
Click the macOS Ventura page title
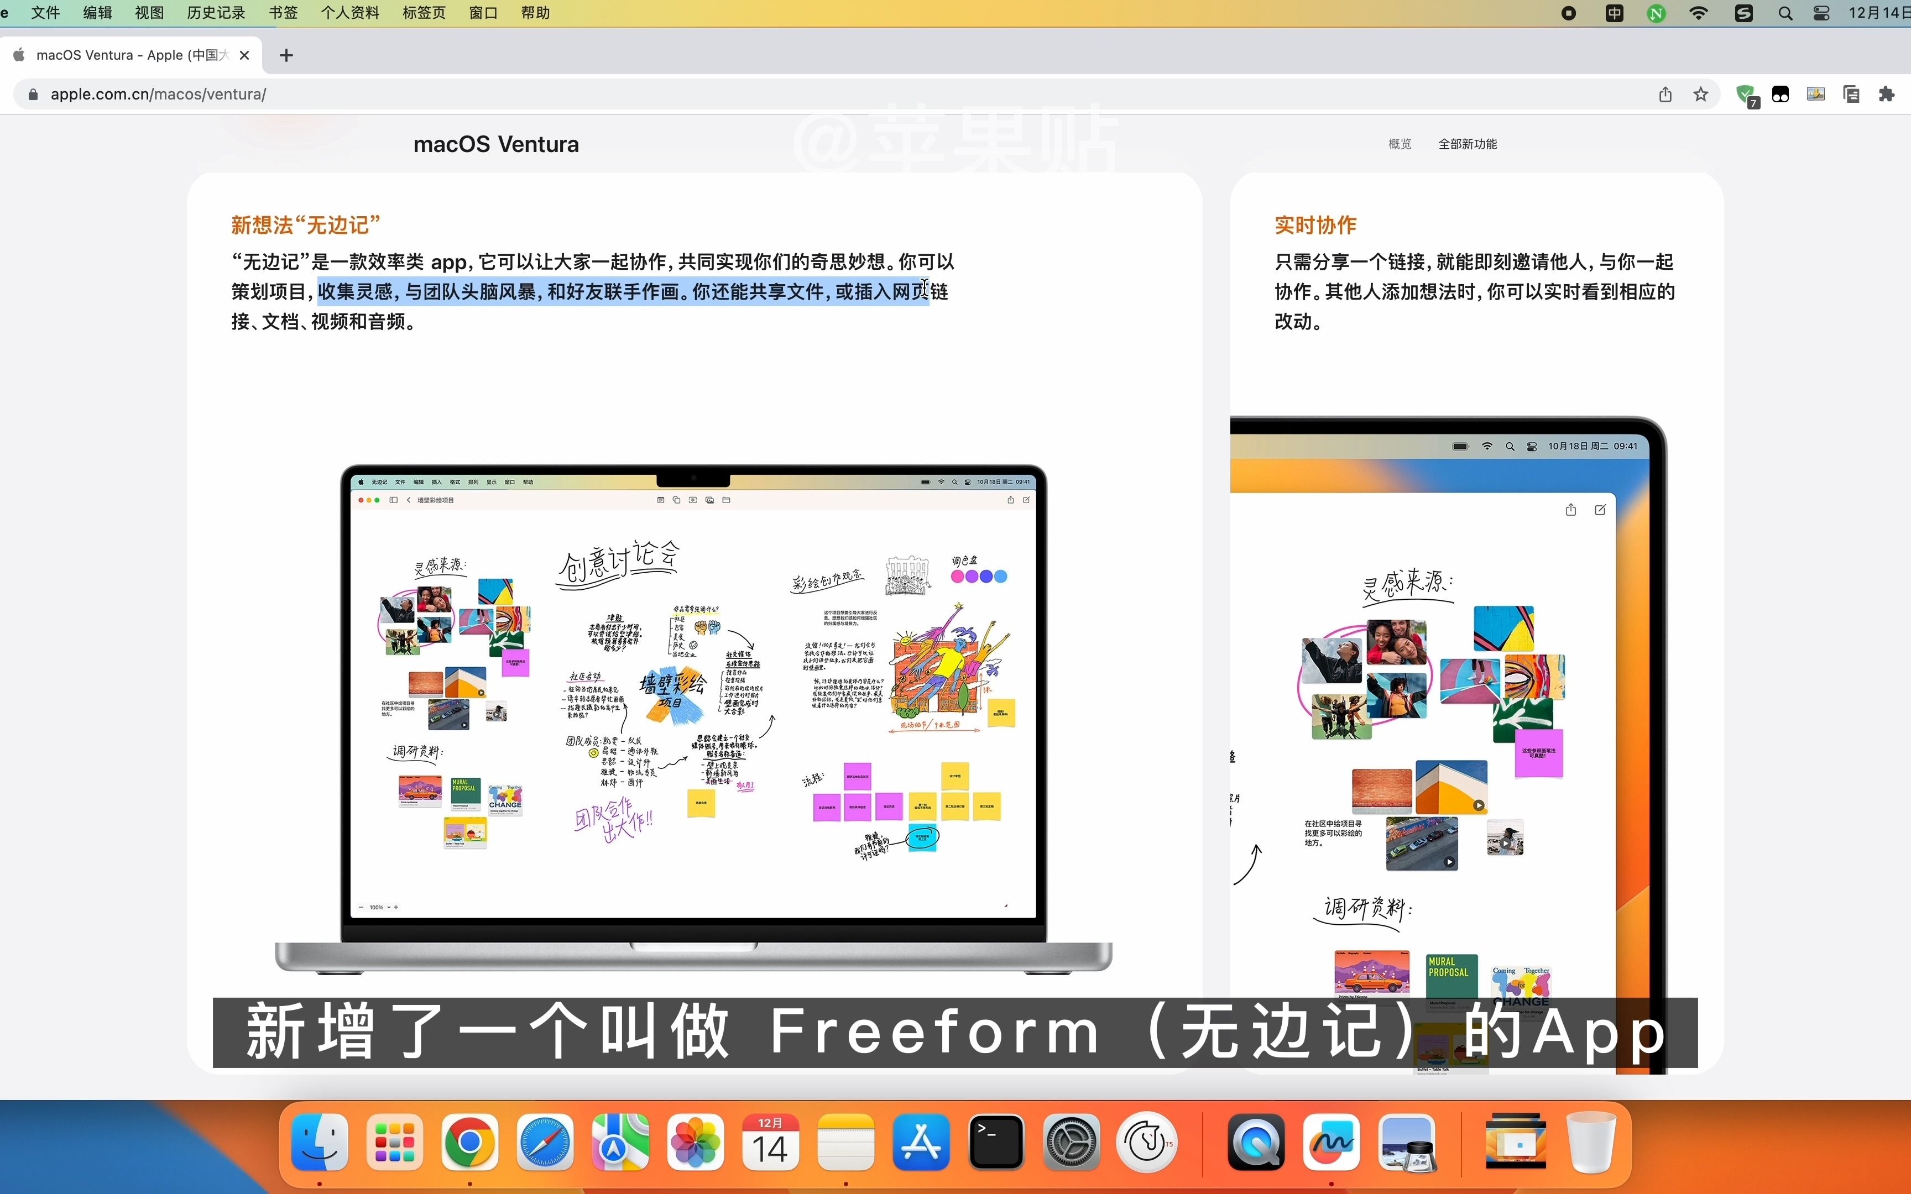tap(496, 144)
